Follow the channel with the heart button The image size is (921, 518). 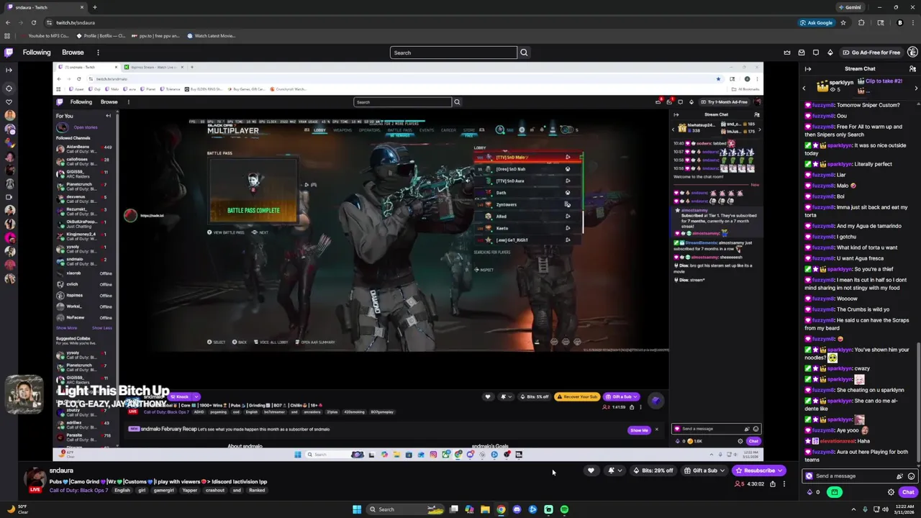pos(591,471)
